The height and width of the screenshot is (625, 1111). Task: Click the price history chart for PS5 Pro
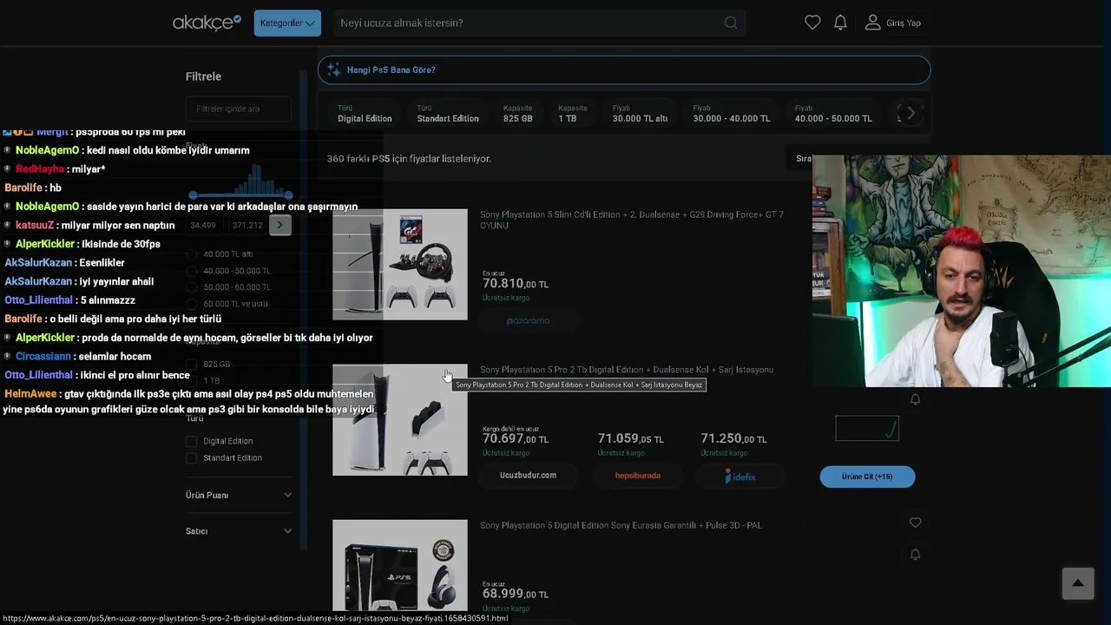point(867,428)
